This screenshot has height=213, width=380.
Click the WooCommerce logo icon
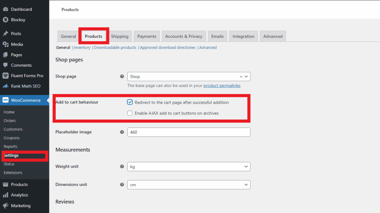pyautogui.click(x=5, y=100)
